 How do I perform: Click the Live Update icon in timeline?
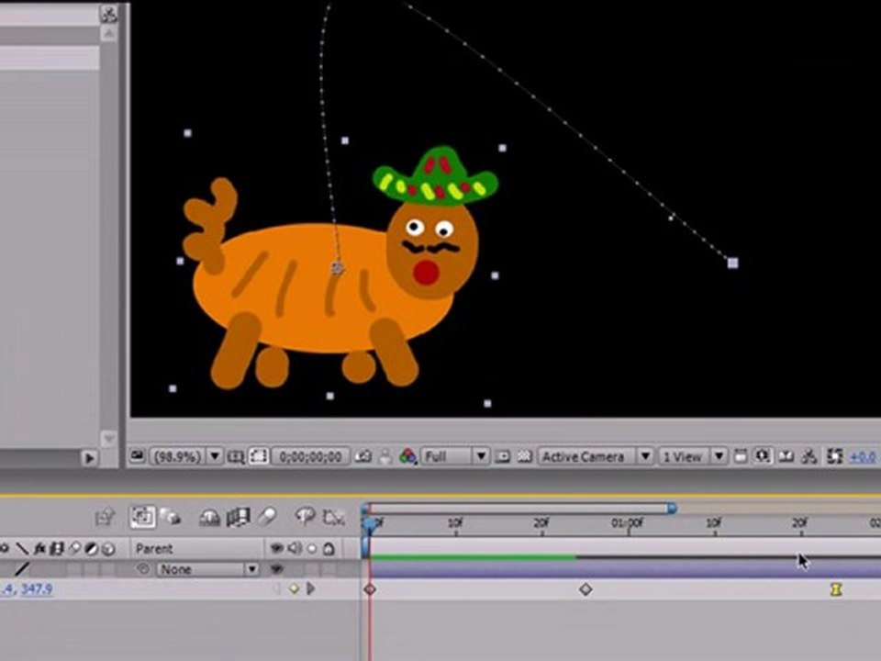(142, 516)
